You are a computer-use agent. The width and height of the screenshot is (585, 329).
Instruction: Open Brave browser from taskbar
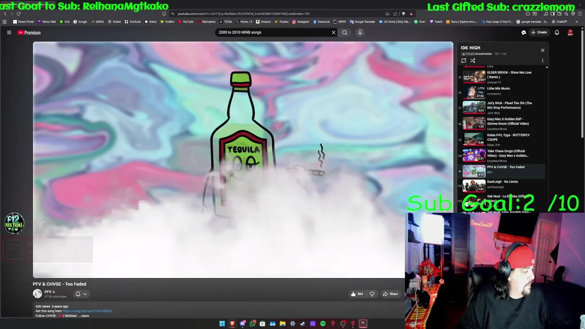pyautogui.click(x=232, y=324)
